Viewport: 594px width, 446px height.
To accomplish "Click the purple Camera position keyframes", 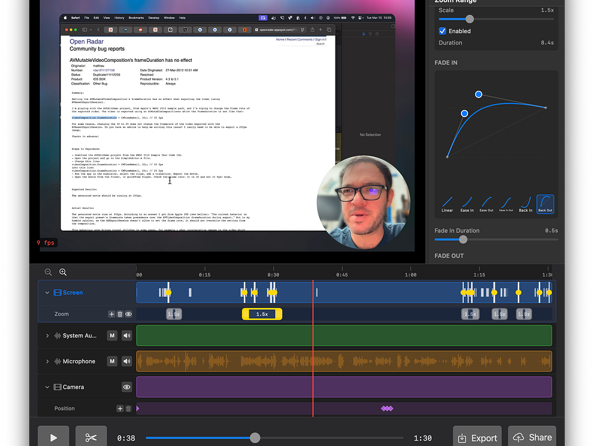I will [x=387, y=409].
